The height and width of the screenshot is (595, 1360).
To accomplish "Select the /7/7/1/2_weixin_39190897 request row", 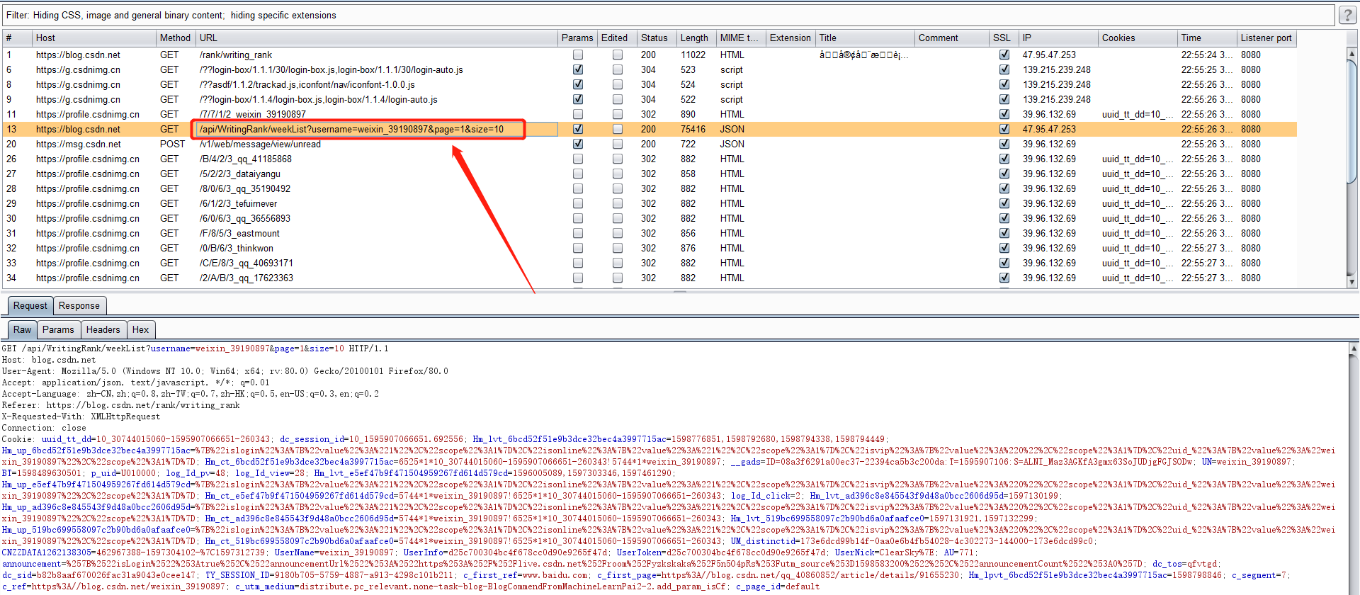I will point(649,114).
